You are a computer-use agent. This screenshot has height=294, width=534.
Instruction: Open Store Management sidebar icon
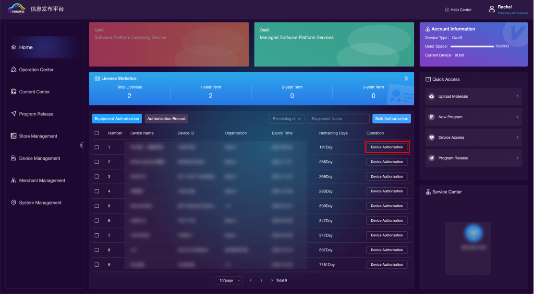pyautogui.click(x=13, y=136)
